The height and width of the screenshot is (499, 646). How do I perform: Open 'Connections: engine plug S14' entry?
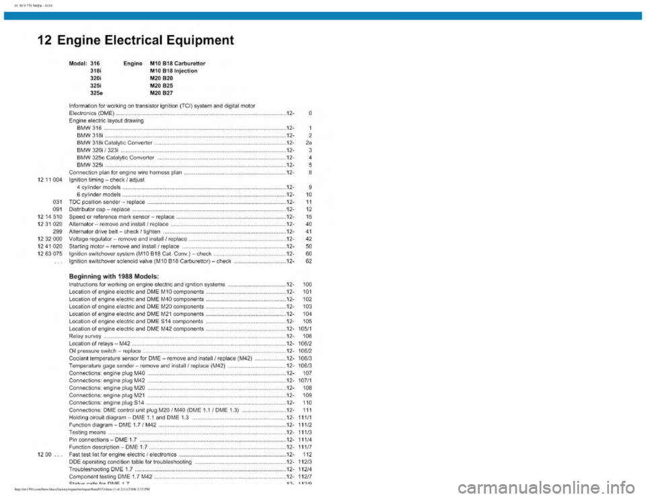[190, 403]
